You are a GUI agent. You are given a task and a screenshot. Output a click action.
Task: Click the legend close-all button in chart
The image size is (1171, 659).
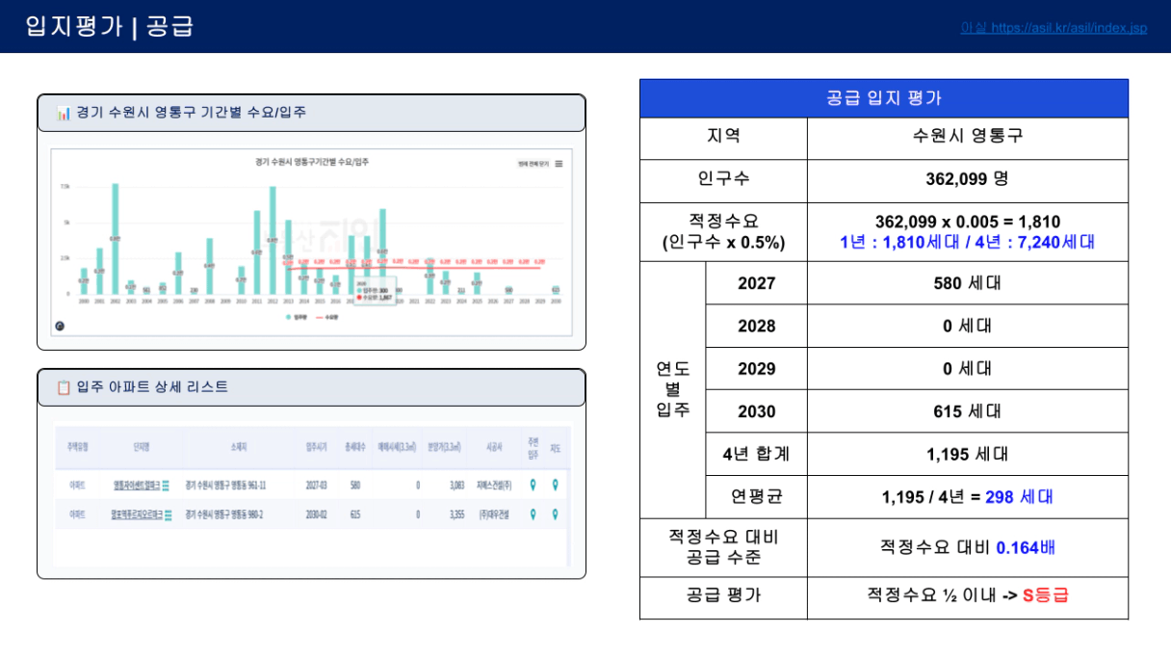(x=533, y=164)
